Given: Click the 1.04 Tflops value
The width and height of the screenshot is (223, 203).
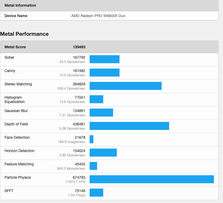Looking at the screenshot, I should pyautogui.click(x=77, y=195).
